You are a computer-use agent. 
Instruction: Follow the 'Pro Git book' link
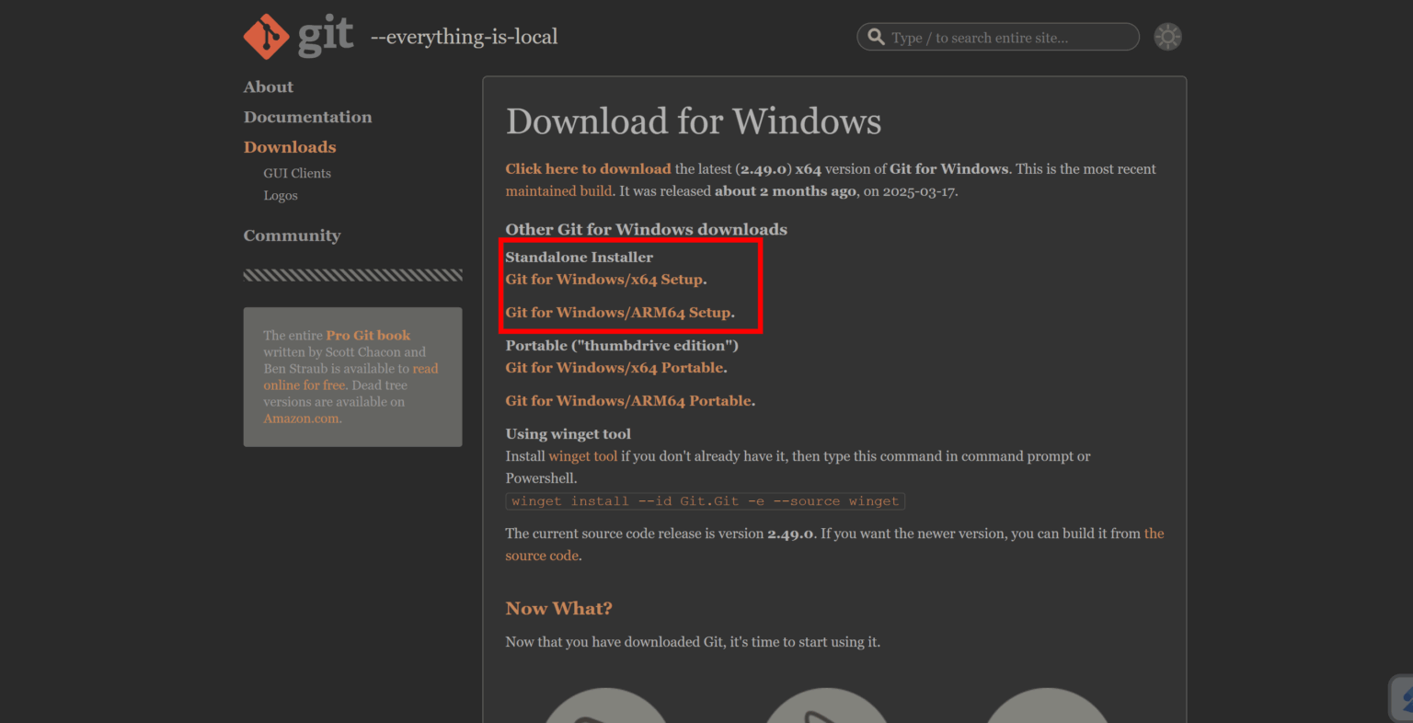tap(368, 336)
